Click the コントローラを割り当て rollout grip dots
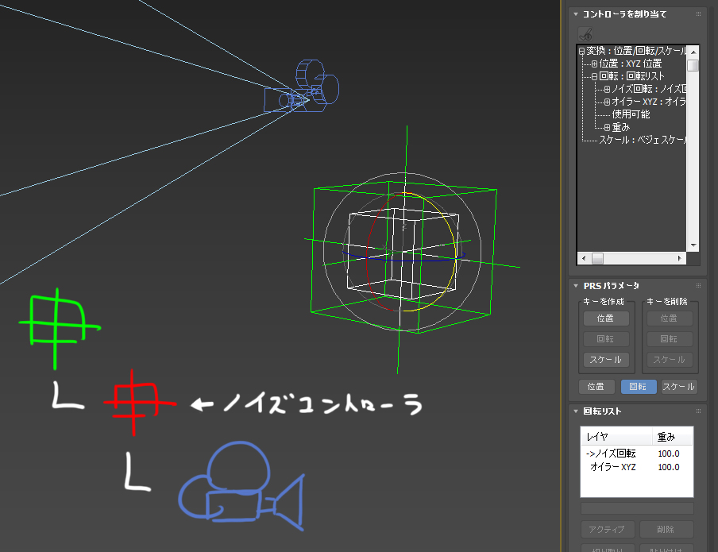Screen dimensions: 718x552 (x=698, y=14)
